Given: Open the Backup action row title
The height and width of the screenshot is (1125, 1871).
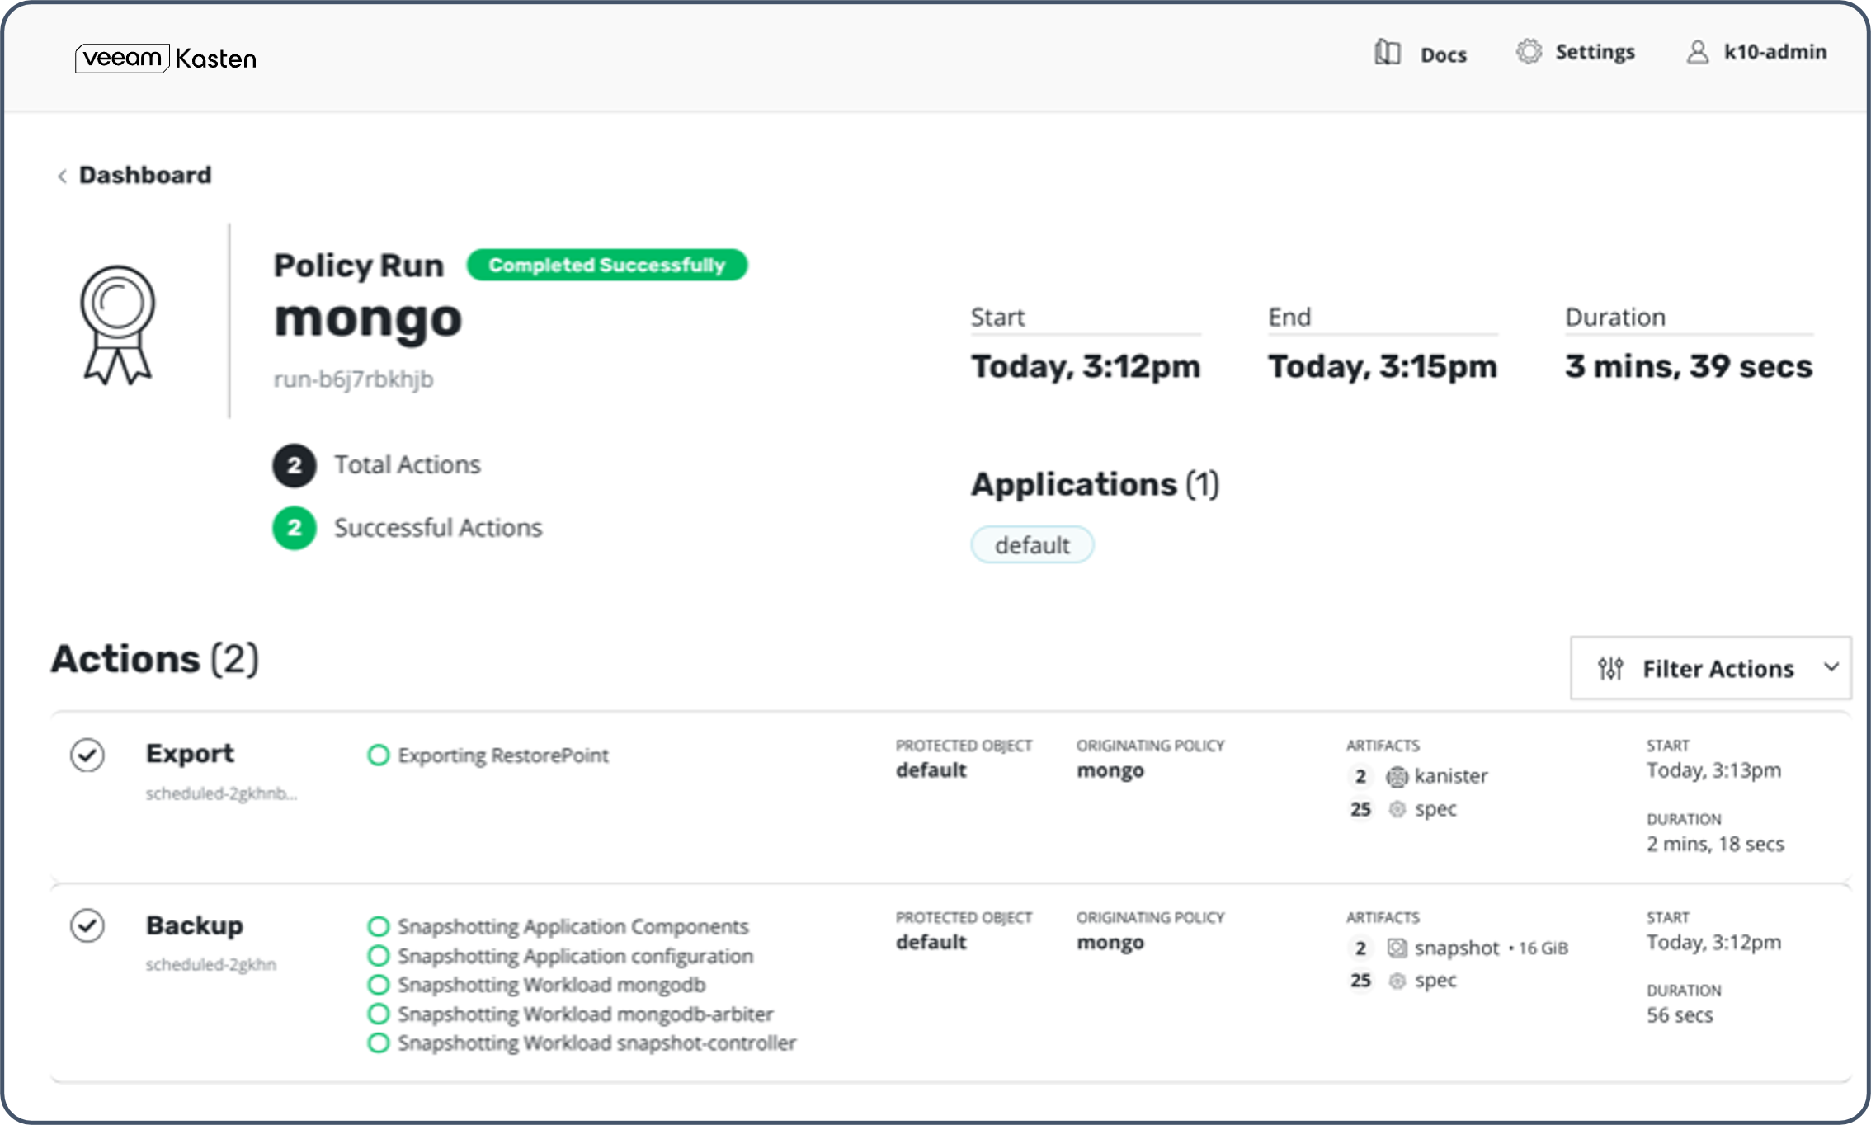Looking at the screenshot, I should [x=195, y=925].
